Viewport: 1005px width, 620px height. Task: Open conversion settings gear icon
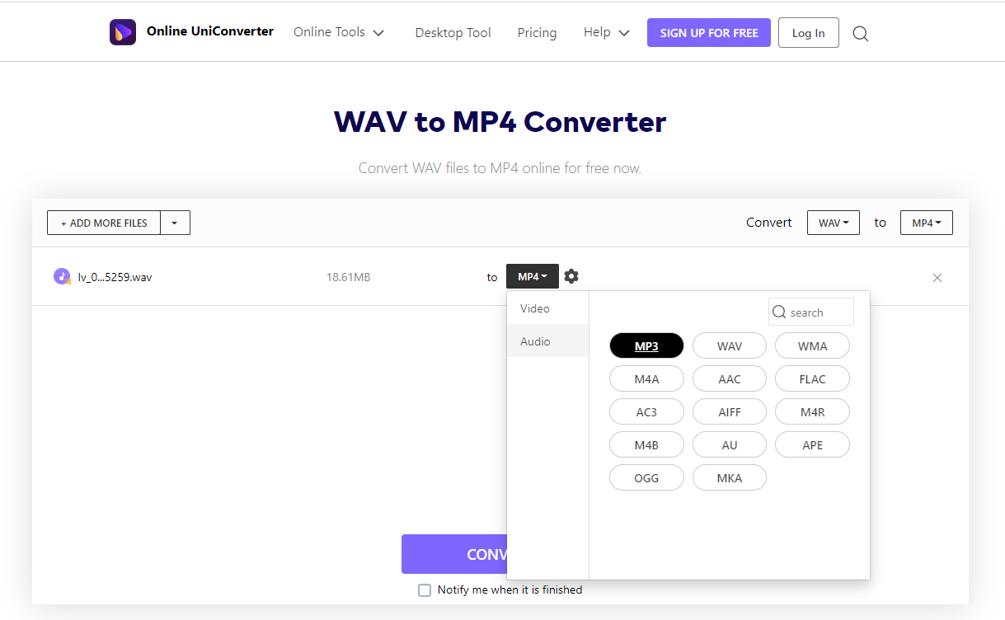pos(571,276)
